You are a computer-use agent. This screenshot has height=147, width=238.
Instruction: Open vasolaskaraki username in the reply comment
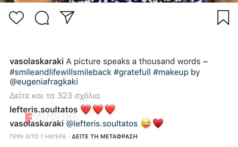[36, 124]
